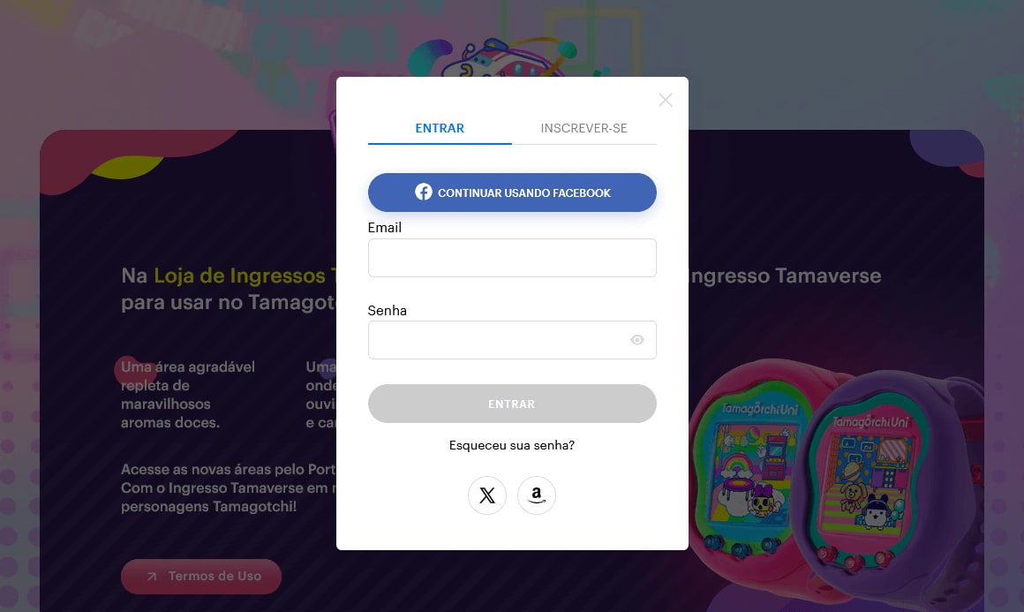The width and height of the screenshot is (1024, 612).
Task: Click the Email field label
Action: pyautogui.click(x=385, y=227)
